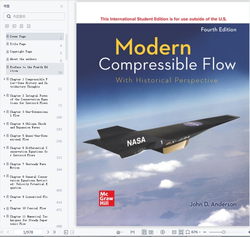This screenshot has width=250, height=237.
Task: Expand Chapter 1 Compressible Flow bookmark
Action: [x=4, y=79]
